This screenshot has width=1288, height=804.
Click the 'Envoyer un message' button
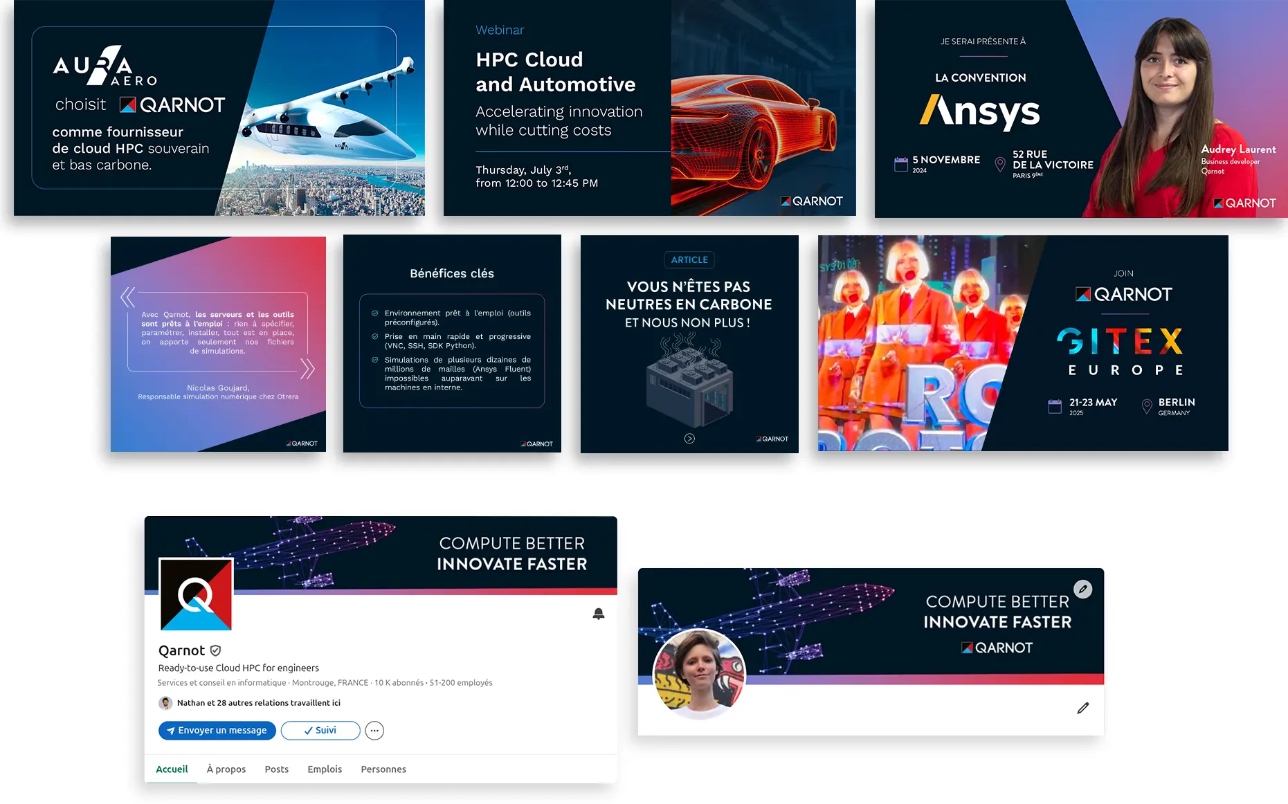click(x=217, y=731)
